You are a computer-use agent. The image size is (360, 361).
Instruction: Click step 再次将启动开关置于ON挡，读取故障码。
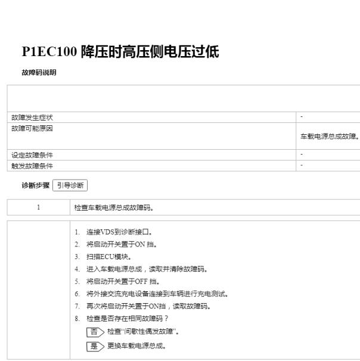[x=148, y=307]
